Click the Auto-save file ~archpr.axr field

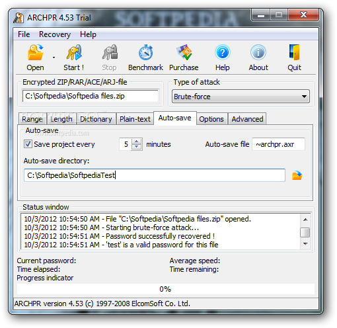point(278,144)
